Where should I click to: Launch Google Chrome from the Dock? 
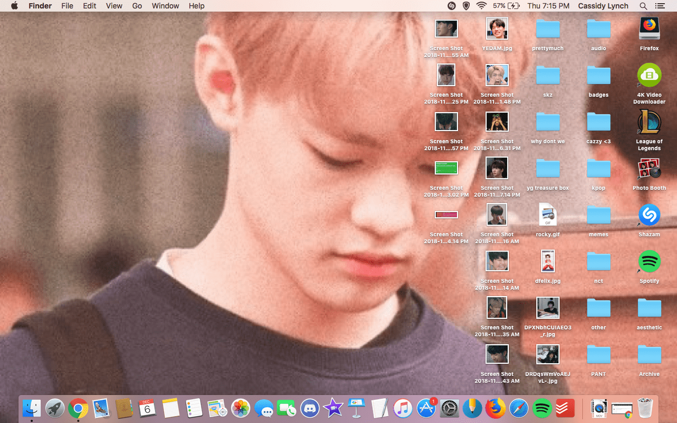pyautogui.click(x=78, y=408)
